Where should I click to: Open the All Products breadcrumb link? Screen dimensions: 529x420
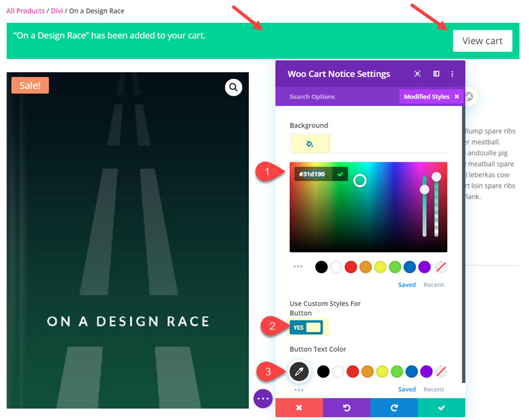[26, 11]
